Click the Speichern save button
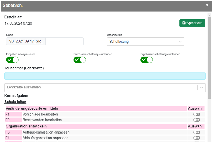The height and width of the screenshot is (144, 213). [x=192, y=23]
